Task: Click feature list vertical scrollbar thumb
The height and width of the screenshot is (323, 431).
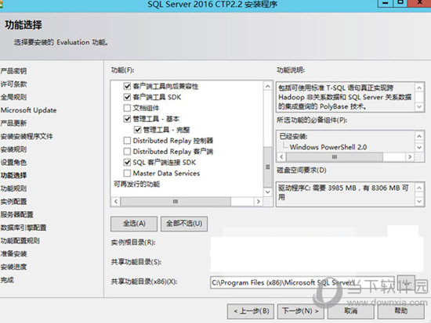Action: pos(267,167)
